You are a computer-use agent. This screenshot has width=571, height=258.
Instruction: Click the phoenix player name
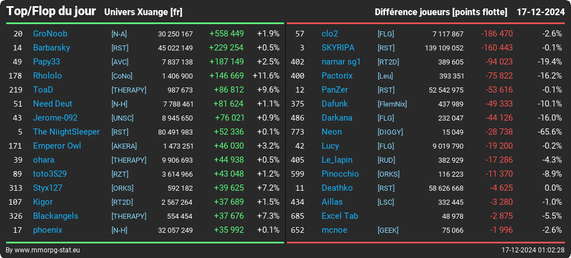tap(48, 231)
